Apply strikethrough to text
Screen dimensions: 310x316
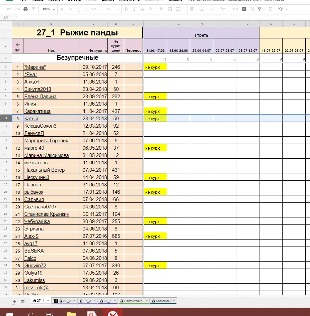coord(142,9)
